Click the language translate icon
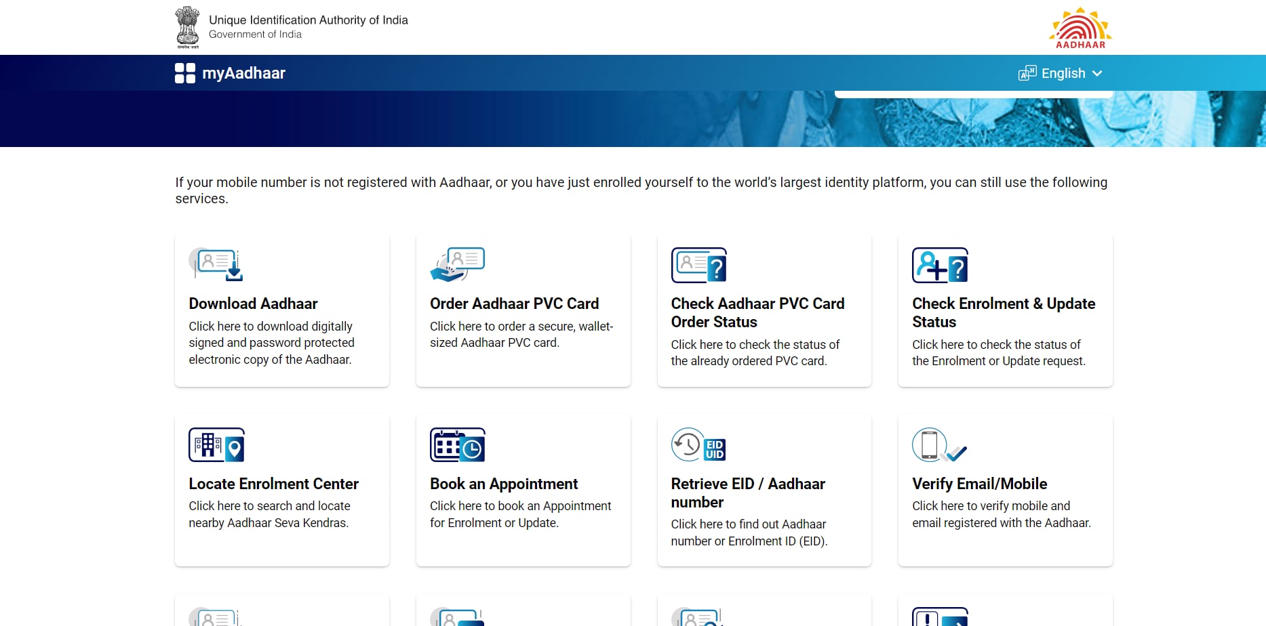 coord(1027,73)
